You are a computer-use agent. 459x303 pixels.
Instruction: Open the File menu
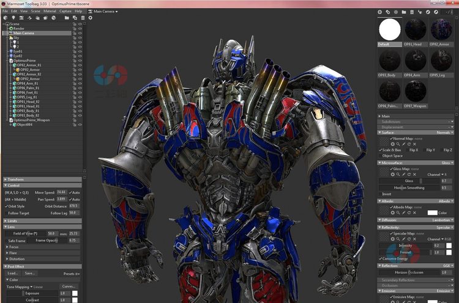[x=5, y=11]
